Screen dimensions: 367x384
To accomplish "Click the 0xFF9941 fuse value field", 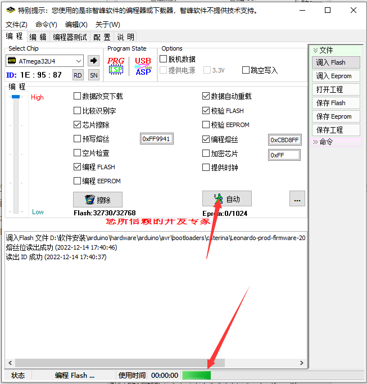I will pos(156,139).
